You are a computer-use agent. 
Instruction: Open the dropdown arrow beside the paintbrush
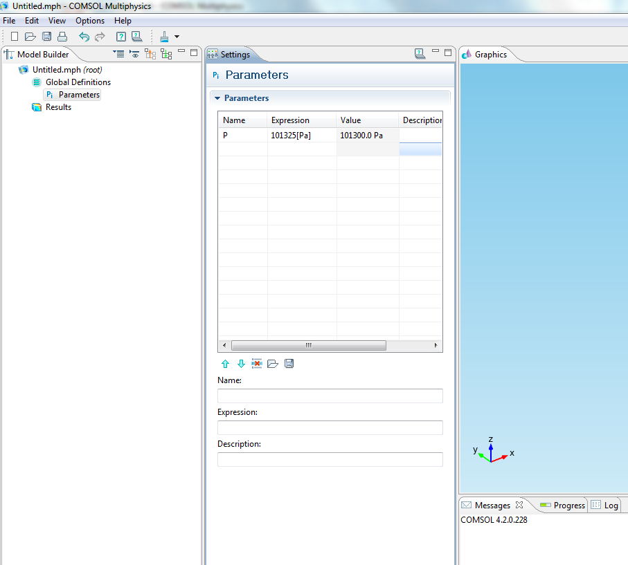tap(177, 37)
